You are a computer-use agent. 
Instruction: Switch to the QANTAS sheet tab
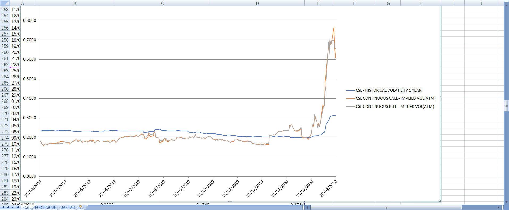pos(68,207)
